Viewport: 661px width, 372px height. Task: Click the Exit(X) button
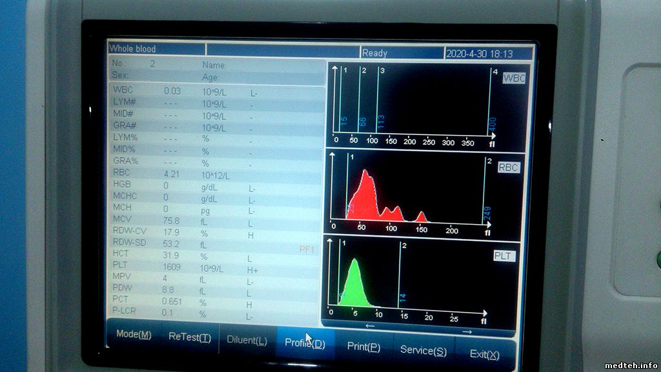[x=484, y=355]
